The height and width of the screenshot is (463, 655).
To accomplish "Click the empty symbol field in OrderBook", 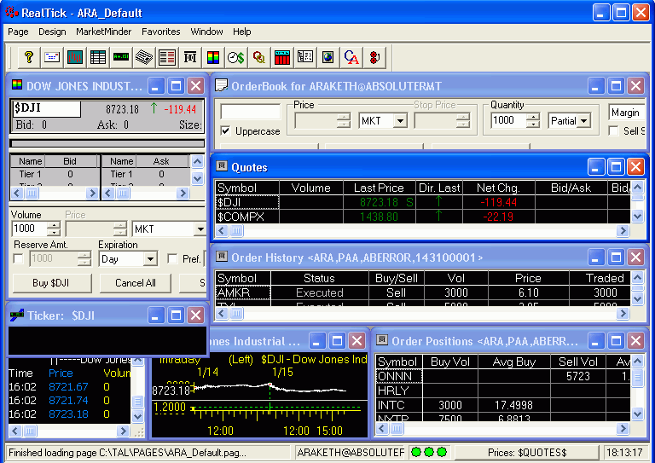I will (x=251, y=112).
